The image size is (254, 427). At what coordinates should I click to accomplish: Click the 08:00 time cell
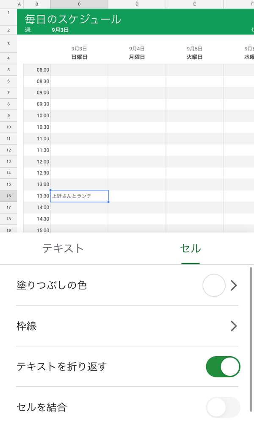pos(37,70)
